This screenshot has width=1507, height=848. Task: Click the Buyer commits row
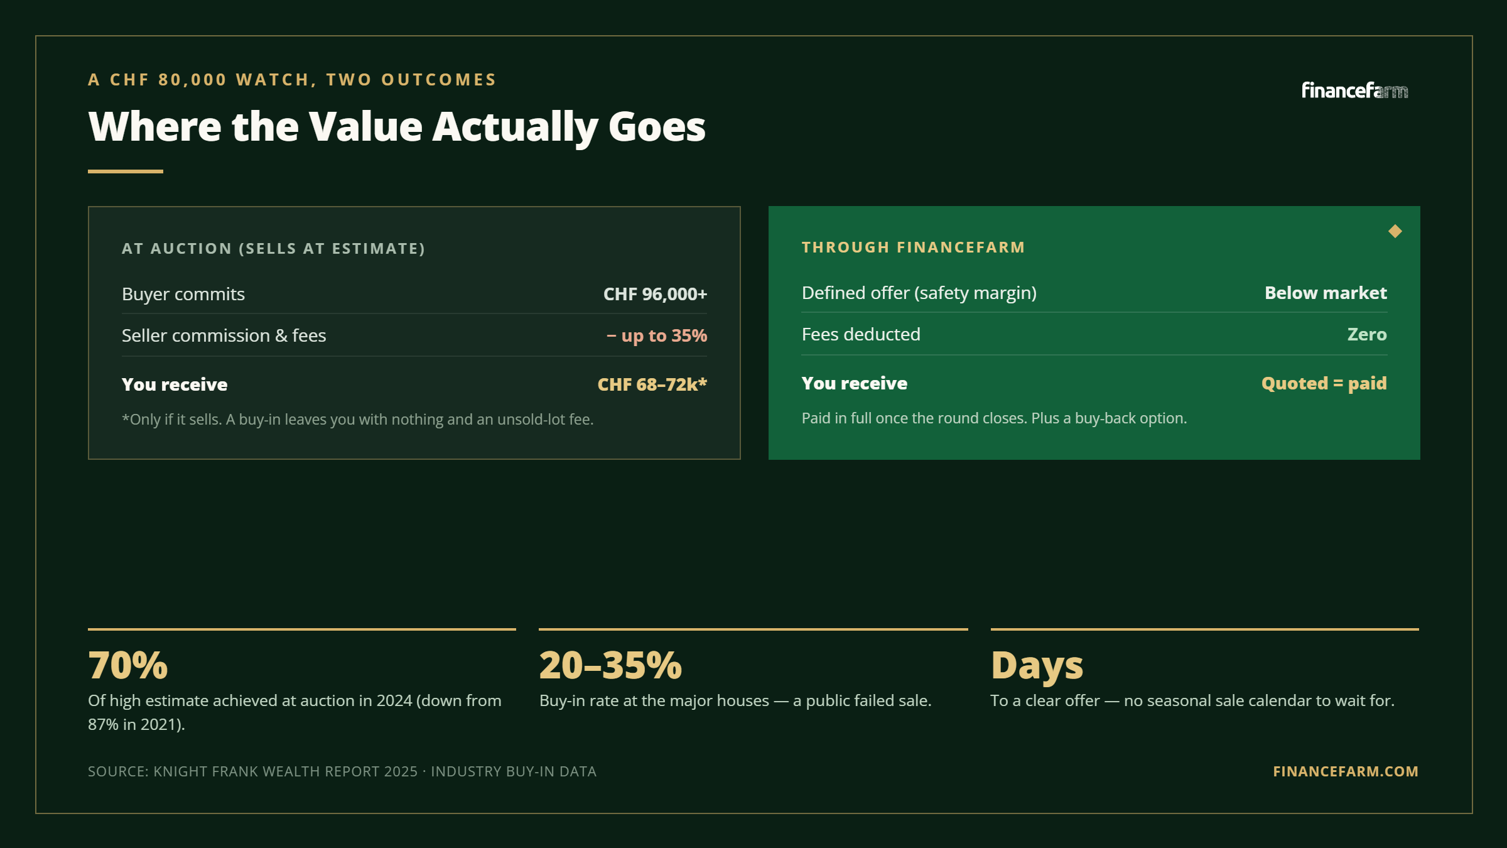pos(414,294)
